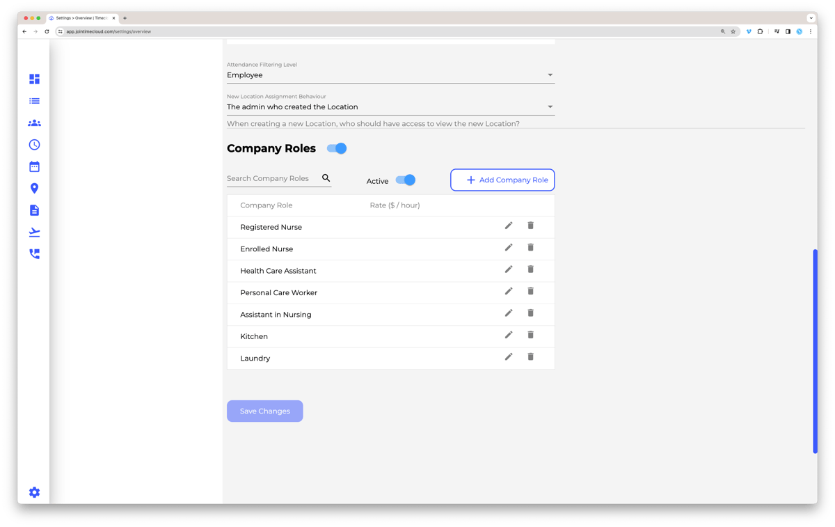Image resolution: width=835 pixels, height=527 pixels.
Task: Toggle the Company Roles switch
Action: [x=337, y=148]
